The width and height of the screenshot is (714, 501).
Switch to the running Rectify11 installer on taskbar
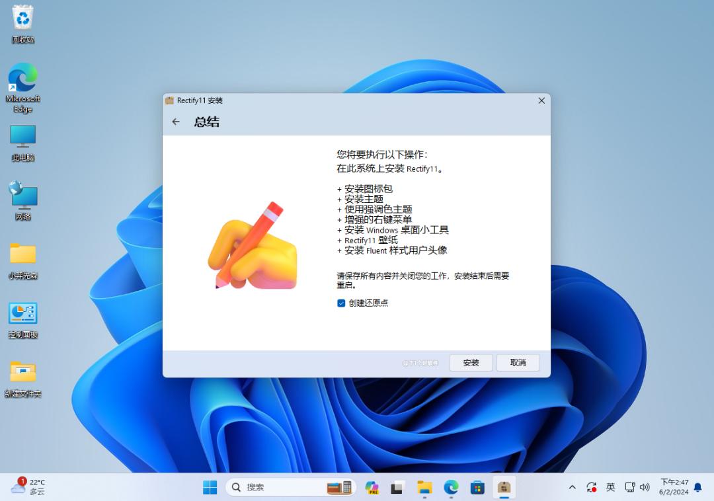click(504, 487)
